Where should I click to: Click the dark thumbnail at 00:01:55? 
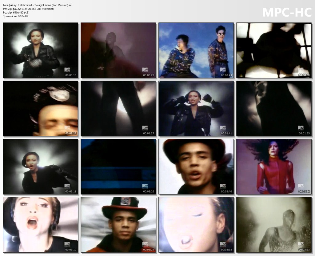pyautogui.click(x=274, y=109)
